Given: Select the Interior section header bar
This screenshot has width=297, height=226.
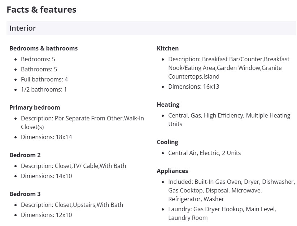Looking at the screenshot, I should point(151,28).
